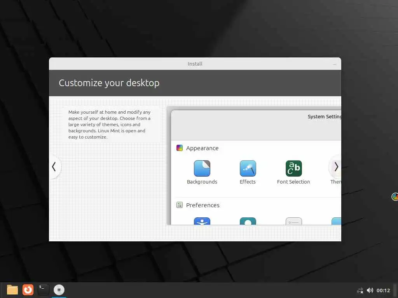Open the Files folder in taskbar
398x298 pixels.
[x=12, y=290]
